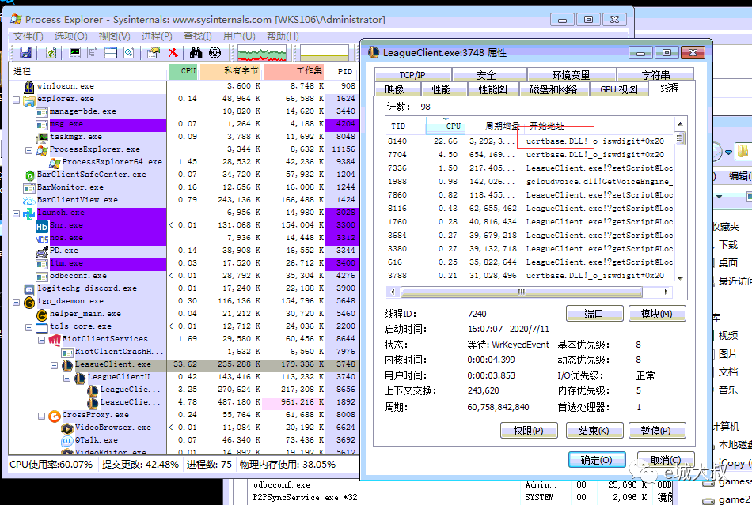Click the 权限(P) button
The width and height of the screenshot is (752, 505).
529,431
